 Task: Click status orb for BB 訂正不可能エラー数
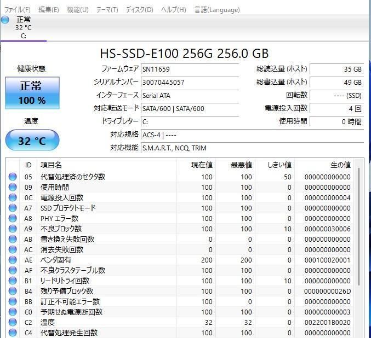point(13,301)
